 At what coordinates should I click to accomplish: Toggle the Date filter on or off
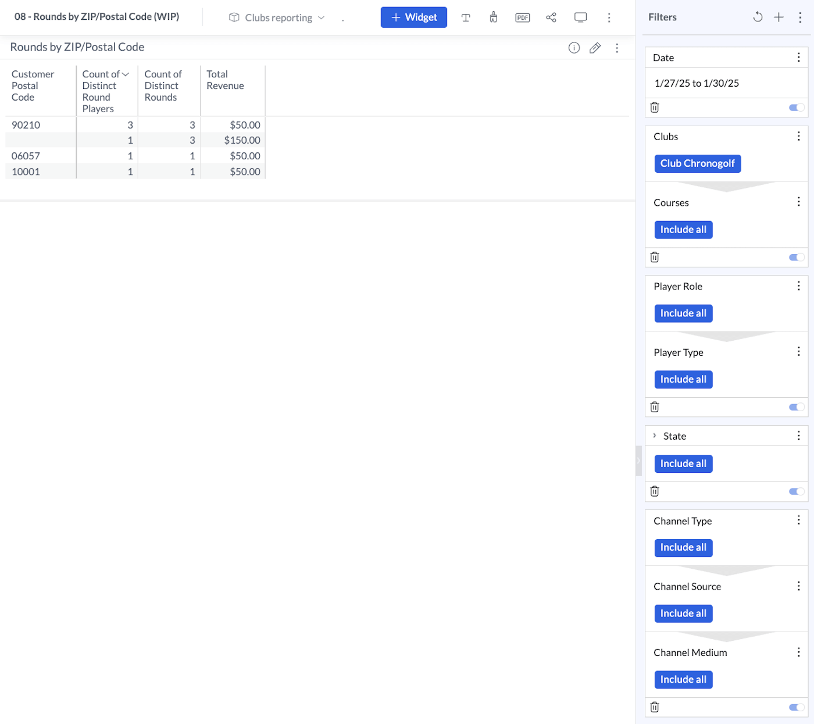pos(797,108)
